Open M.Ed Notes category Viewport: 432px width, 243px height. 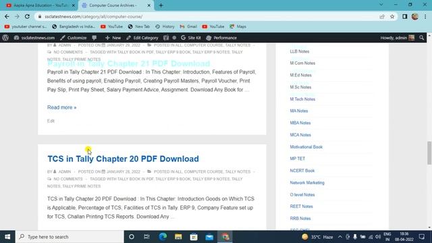point(300,75)
